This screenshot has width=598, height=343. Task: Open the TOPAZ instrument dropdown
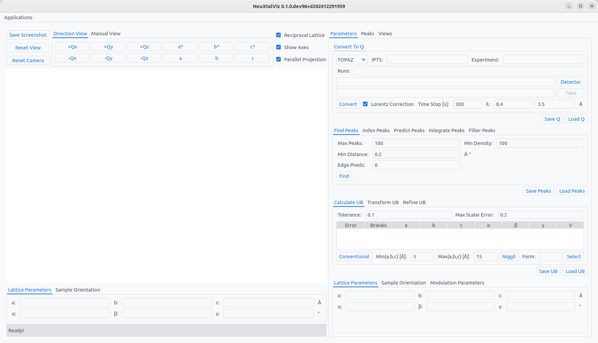[x=351, y=60]
